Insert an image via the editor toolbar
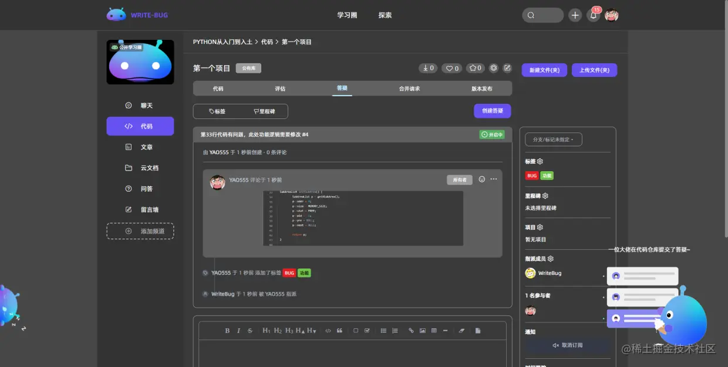The height and width of the screenshot is (367, 728). click(423, 330)
